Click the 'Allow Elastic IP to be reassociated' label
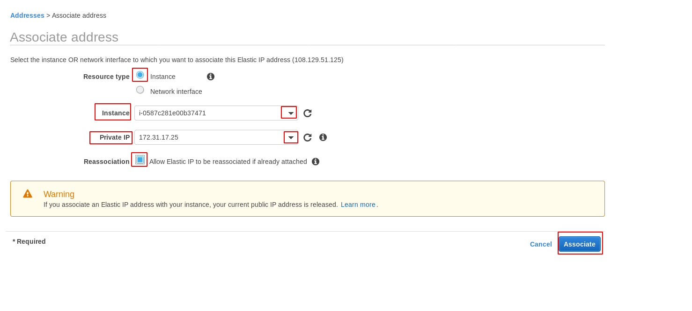The image size is (692, 311). coord(228,162)
